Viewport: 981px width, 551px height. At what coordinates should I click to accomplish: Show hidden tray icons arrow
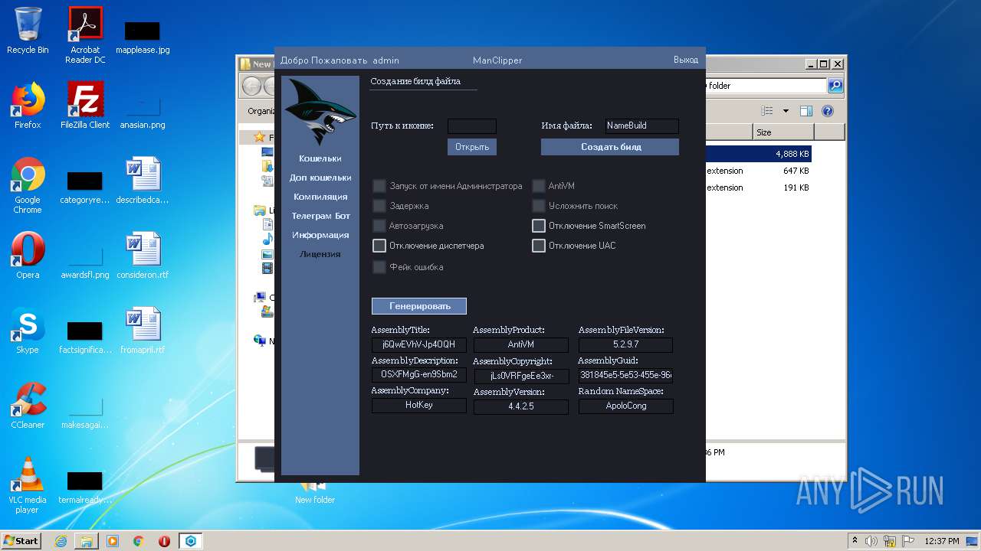[x=854, y=540]
